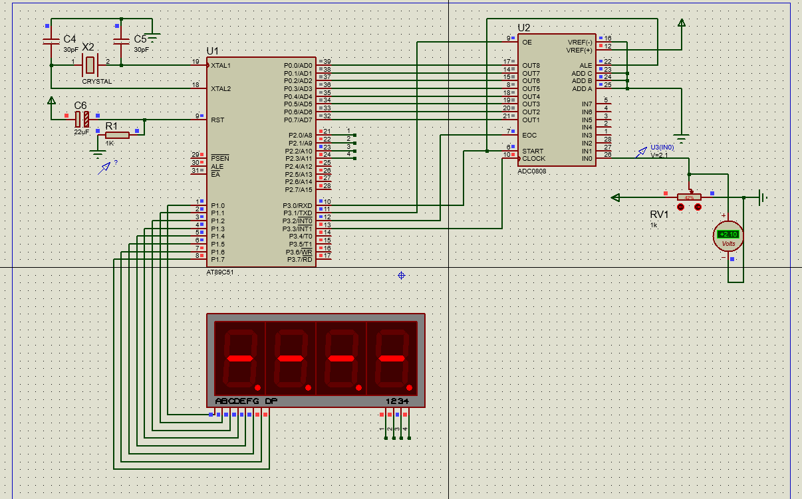Select capacitor C5 symbol

click(121, 42)
